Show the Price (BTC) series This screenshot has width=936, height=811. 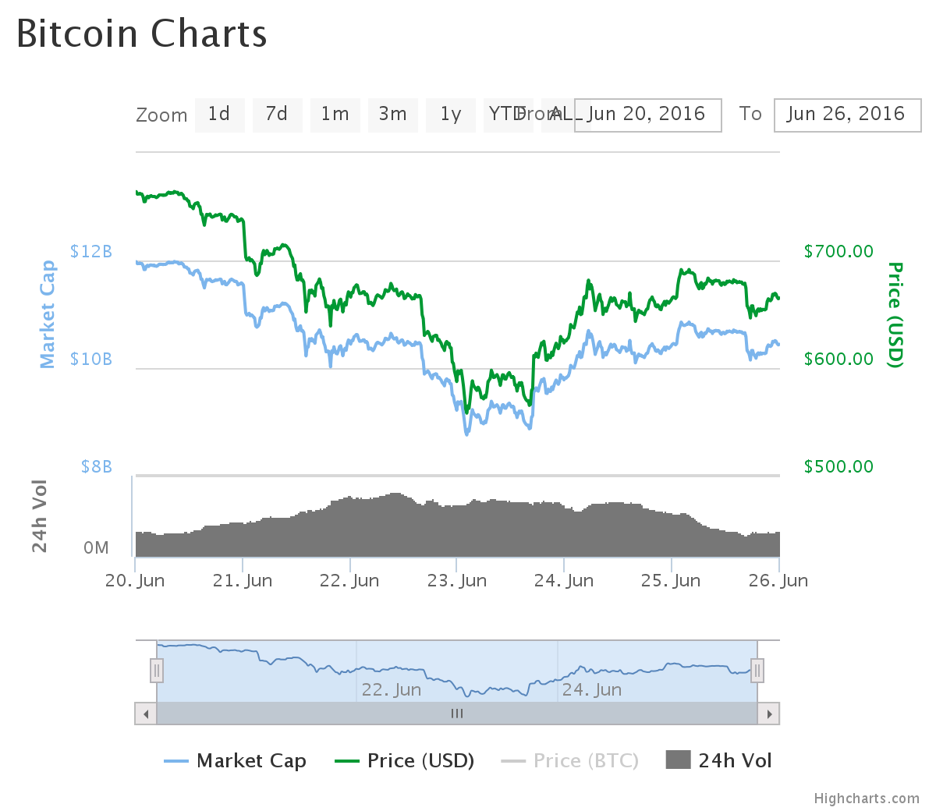pos(586,761)
